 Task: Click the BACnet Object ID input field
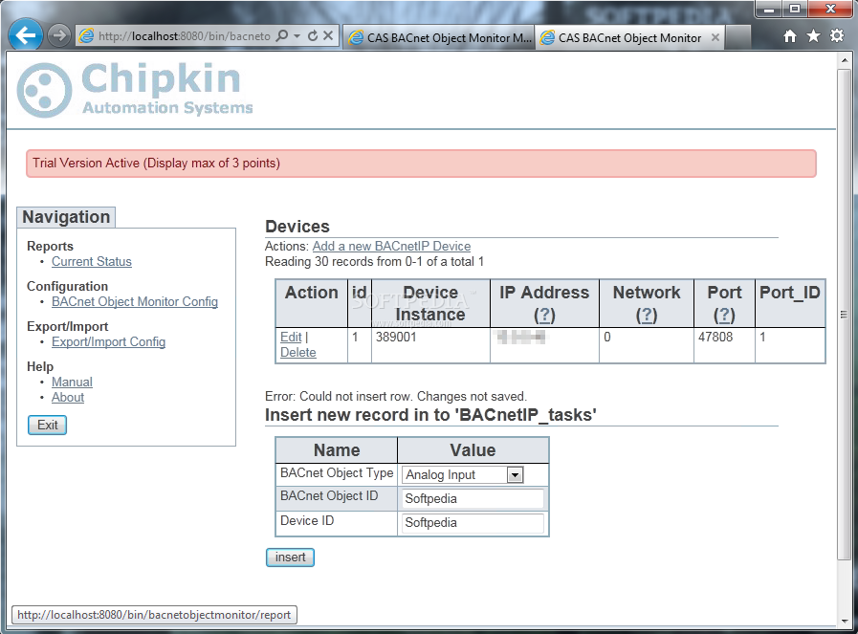point(473,498)
